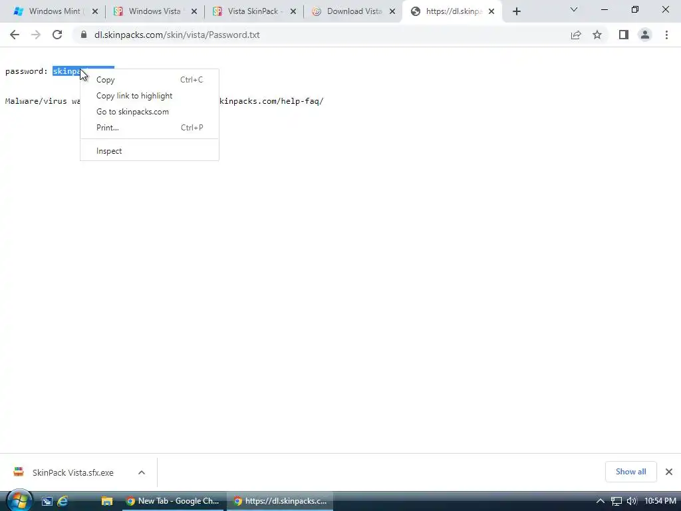This screenshot has width=681, height=511.
Task: Open the browser side panel
Action: point(624,35)
